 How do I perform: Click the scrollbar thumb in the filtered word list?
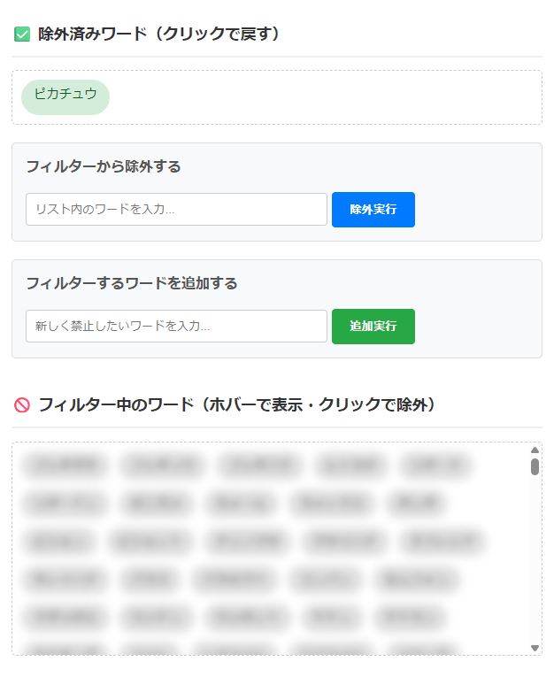point(535,466)
